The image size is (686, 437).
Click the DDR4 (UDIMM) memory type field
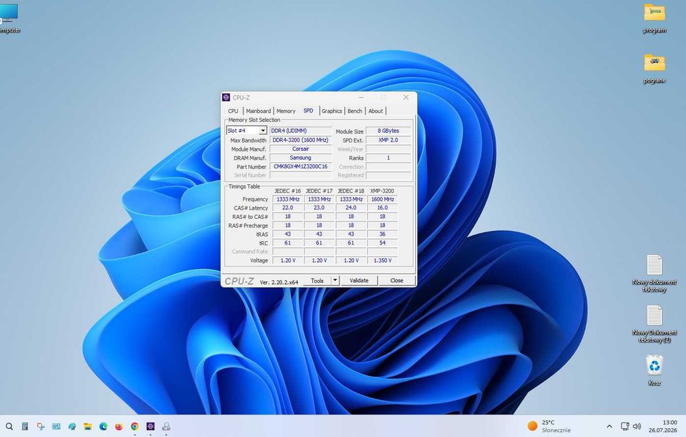tap(300, 131)
